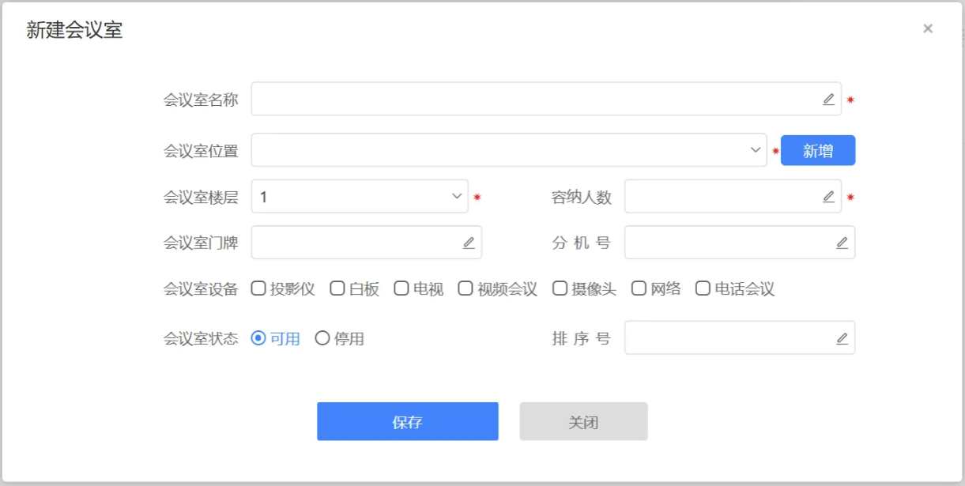
Task: Click the pencil icon in 分机号 field
Action: click(x=842, y=243)
